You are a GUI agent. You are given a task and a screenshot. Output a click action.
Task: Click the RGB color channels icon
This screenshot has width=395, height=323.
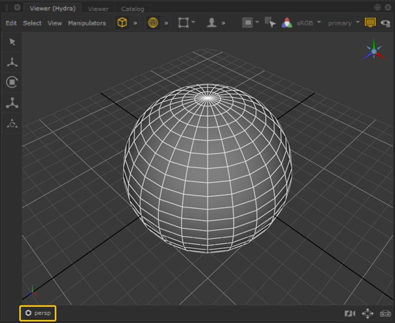click(287, 23)
